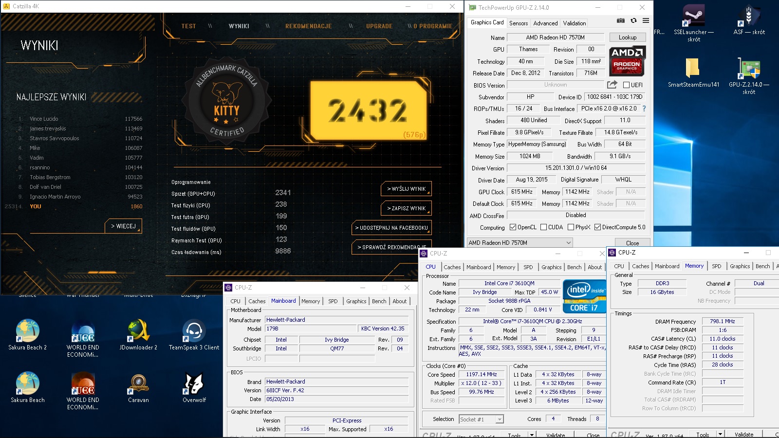Click the GPU-Z refresh icon
779x438 pixels.
click(x=633, y=21)
